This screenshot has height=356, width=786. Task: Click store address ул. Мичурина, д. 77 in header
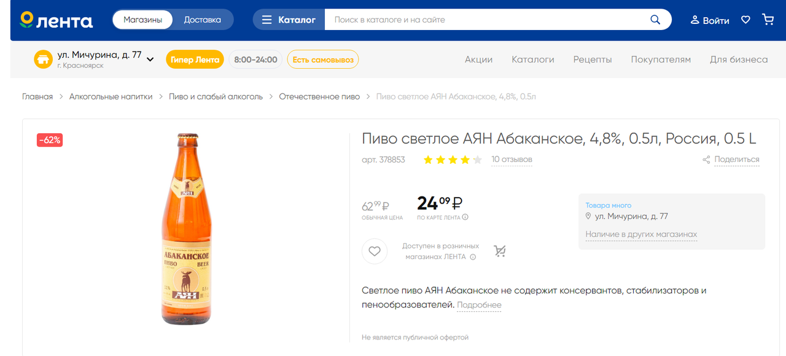pyautogui.click(x=99, y=55)
